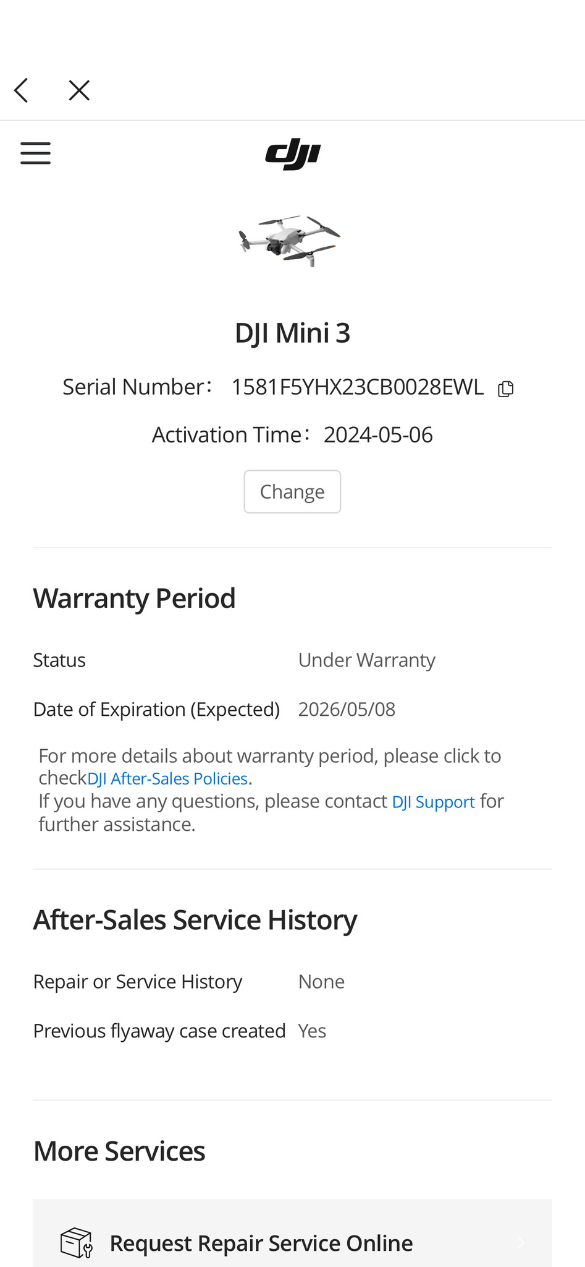The image size is (585, 1267).
Task: Tap the back arrow icon
Action: coord(22,90)
